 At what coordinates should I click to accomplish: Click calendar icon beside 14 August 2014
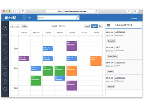[109, 25]
